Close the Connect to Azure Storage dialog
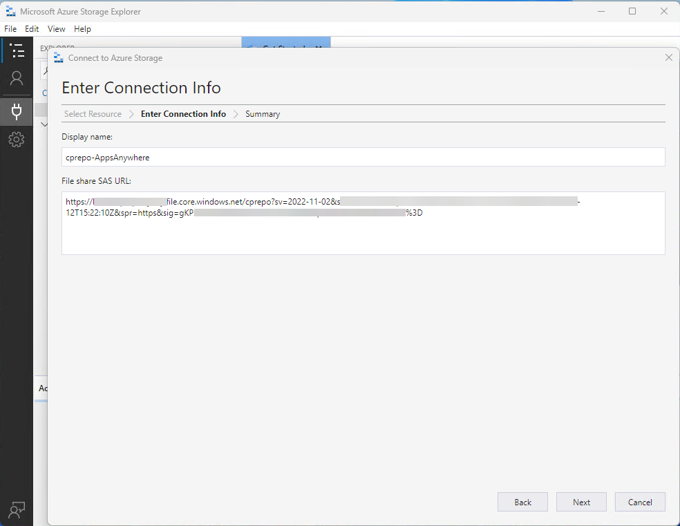680x526 pixels. click(668, 58)
